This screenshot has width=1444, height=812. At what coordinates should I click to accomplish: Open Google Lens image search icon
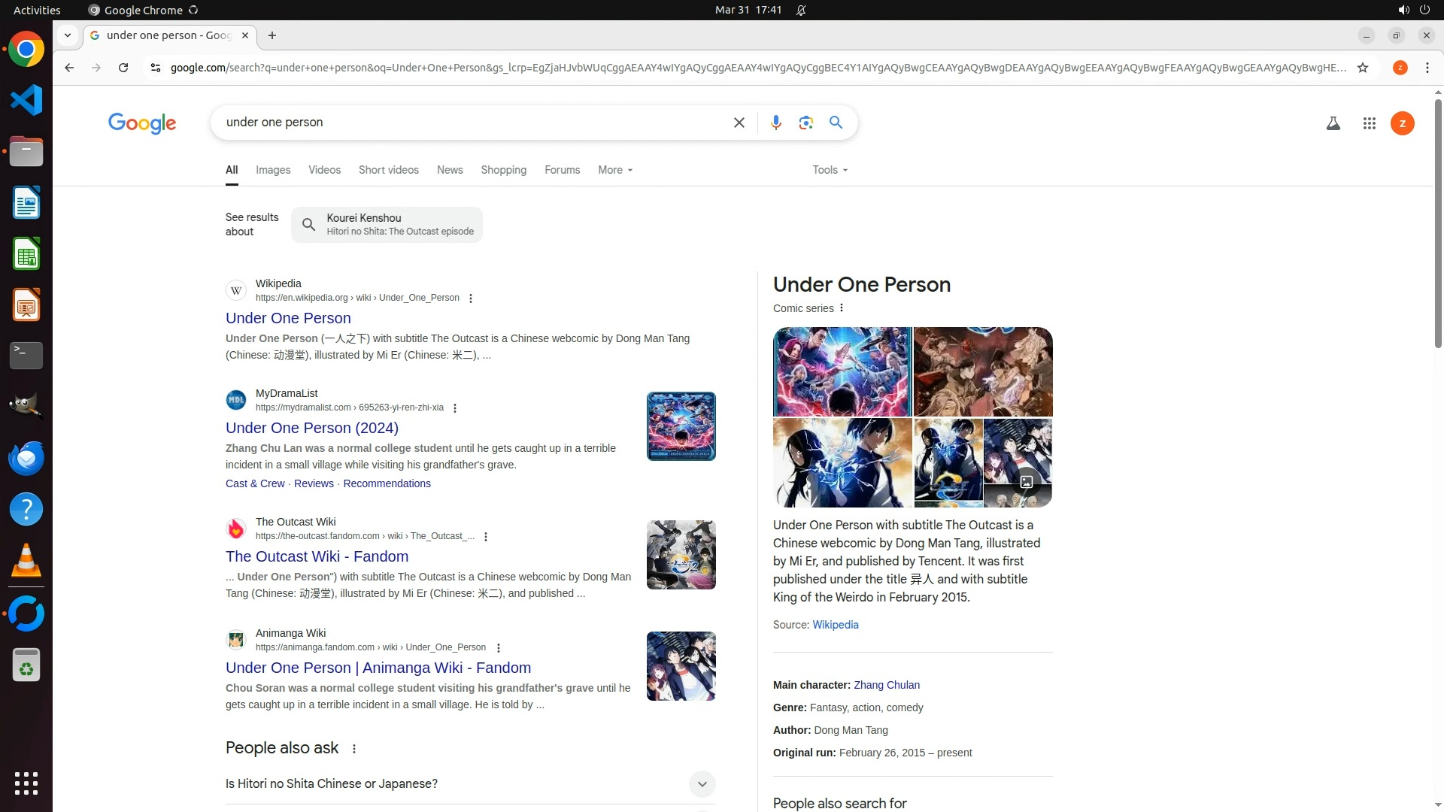tap(805, 123)
